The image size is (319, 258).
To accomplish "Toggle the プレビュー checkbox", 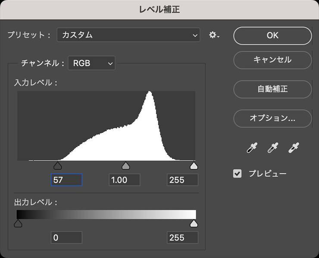I will point(237,174).
